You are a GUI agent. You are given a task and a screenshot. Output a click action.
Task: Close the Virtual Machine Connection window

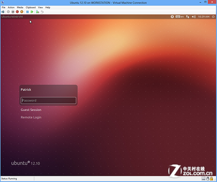(x=212, y=2)
